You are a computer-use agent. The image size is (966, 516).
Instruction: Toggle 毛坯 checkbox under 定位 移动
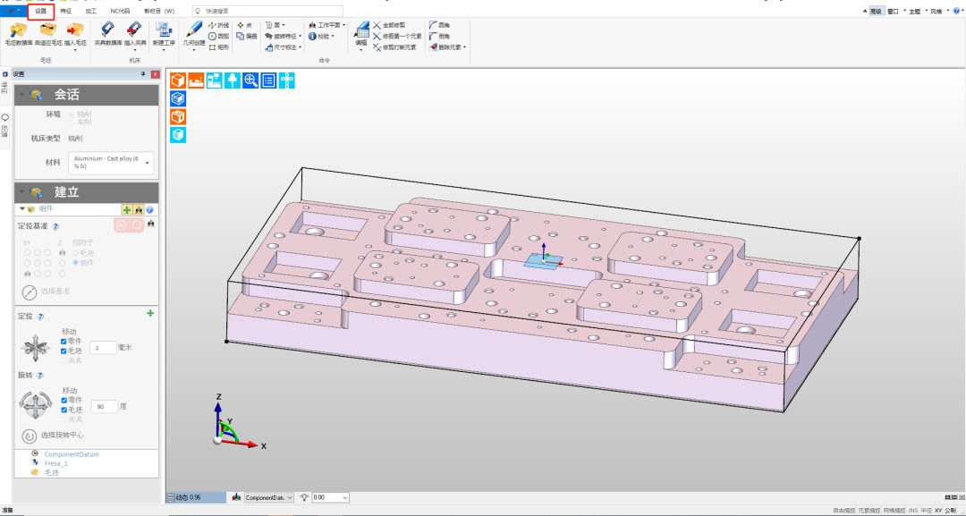coord(64,351)
